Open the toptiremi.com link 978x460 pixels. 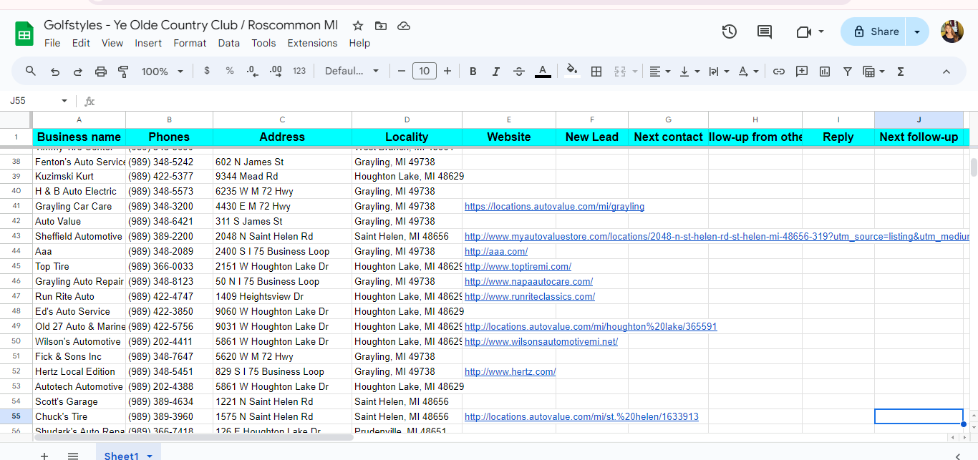[518, 266]
